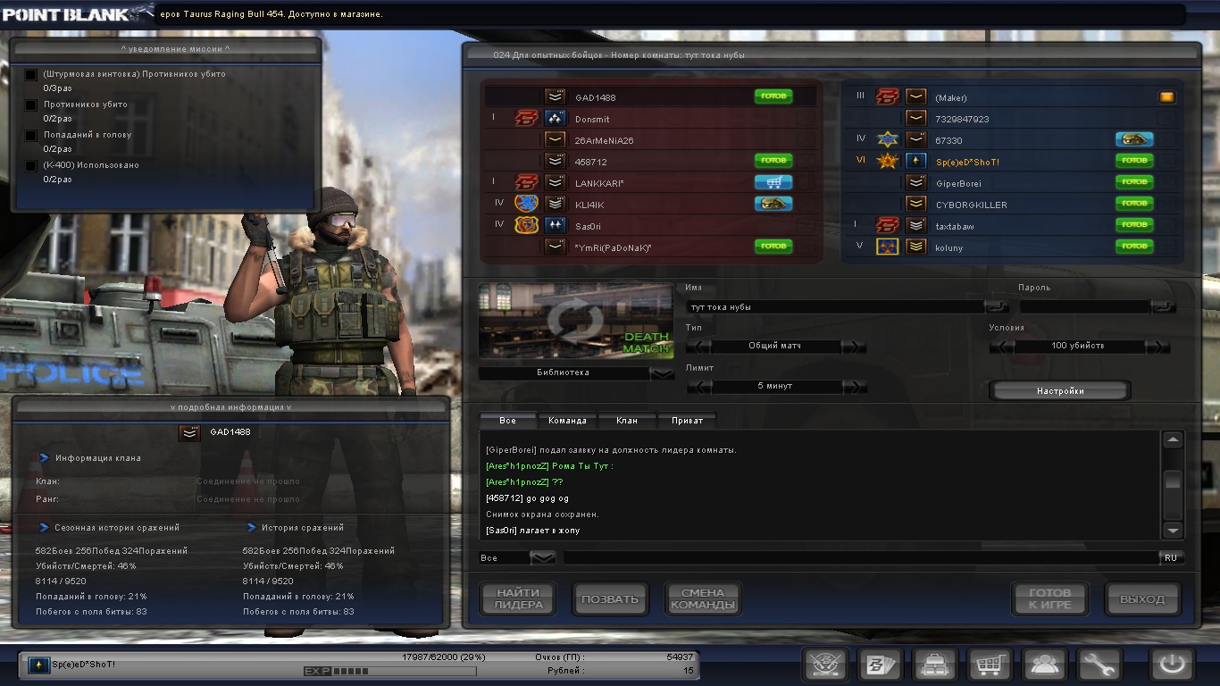
Task: Click the НАЙТИ ЛИДЕРА button
Action: 518,598
